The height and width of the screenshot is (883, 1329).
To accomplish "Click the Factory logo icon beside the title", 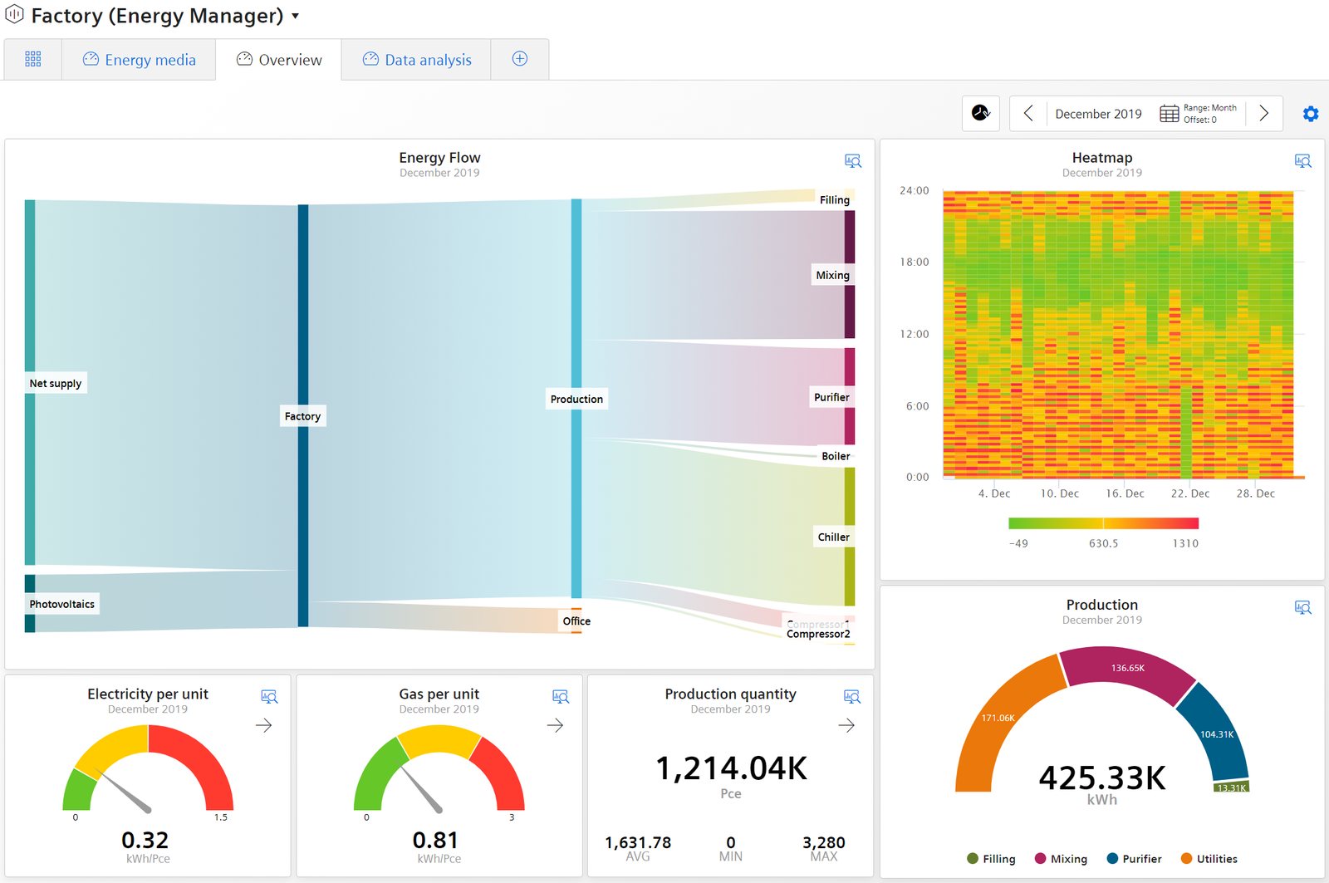I will (14, 14).
